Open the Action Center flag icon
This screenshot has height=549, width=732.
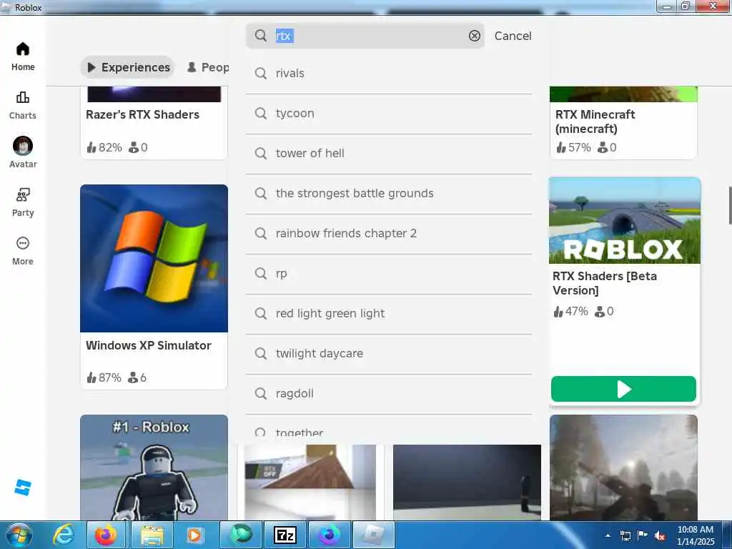click(643, 535)
